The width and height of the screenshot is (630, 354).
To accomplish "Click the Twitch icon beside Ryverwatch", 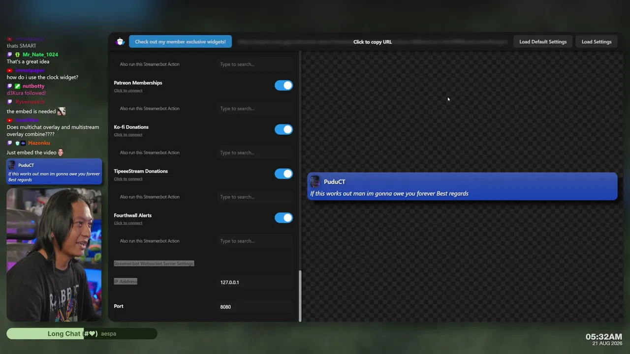I will pyautogui.click(x=10, y=102).
